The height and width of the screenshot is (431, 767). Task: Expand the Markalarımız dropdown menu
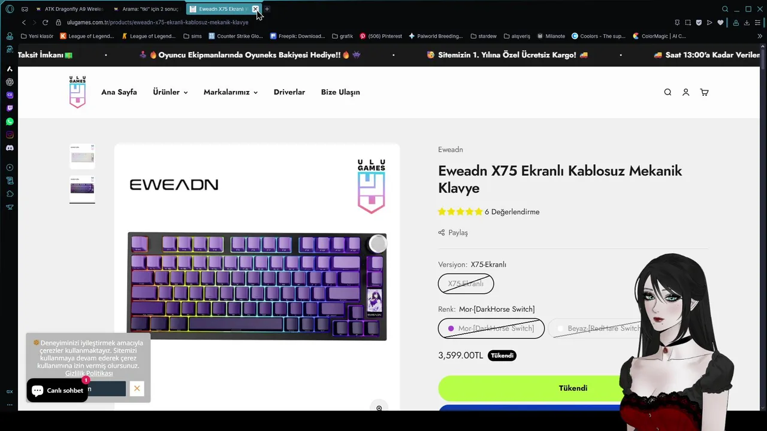(231, 92)
